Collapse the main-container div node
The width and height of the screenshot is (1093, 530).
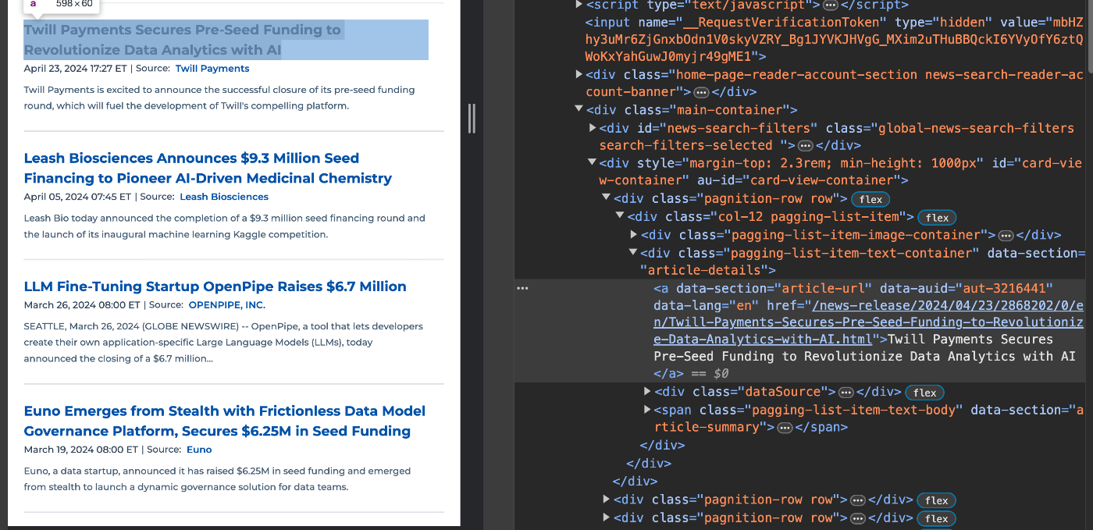click(579, 110)
